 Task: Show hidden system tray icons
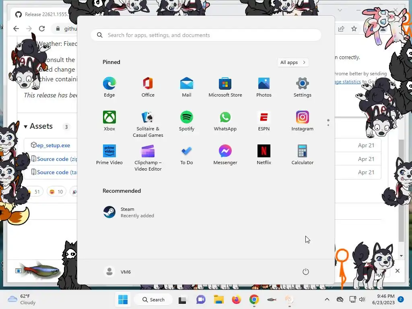327,299
